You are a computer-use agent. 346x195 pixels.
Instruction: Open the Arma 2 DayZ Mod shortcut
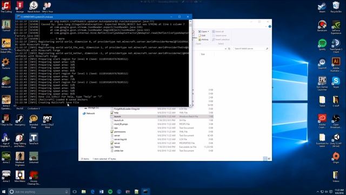pyautogui.click(x=47, y=121)
